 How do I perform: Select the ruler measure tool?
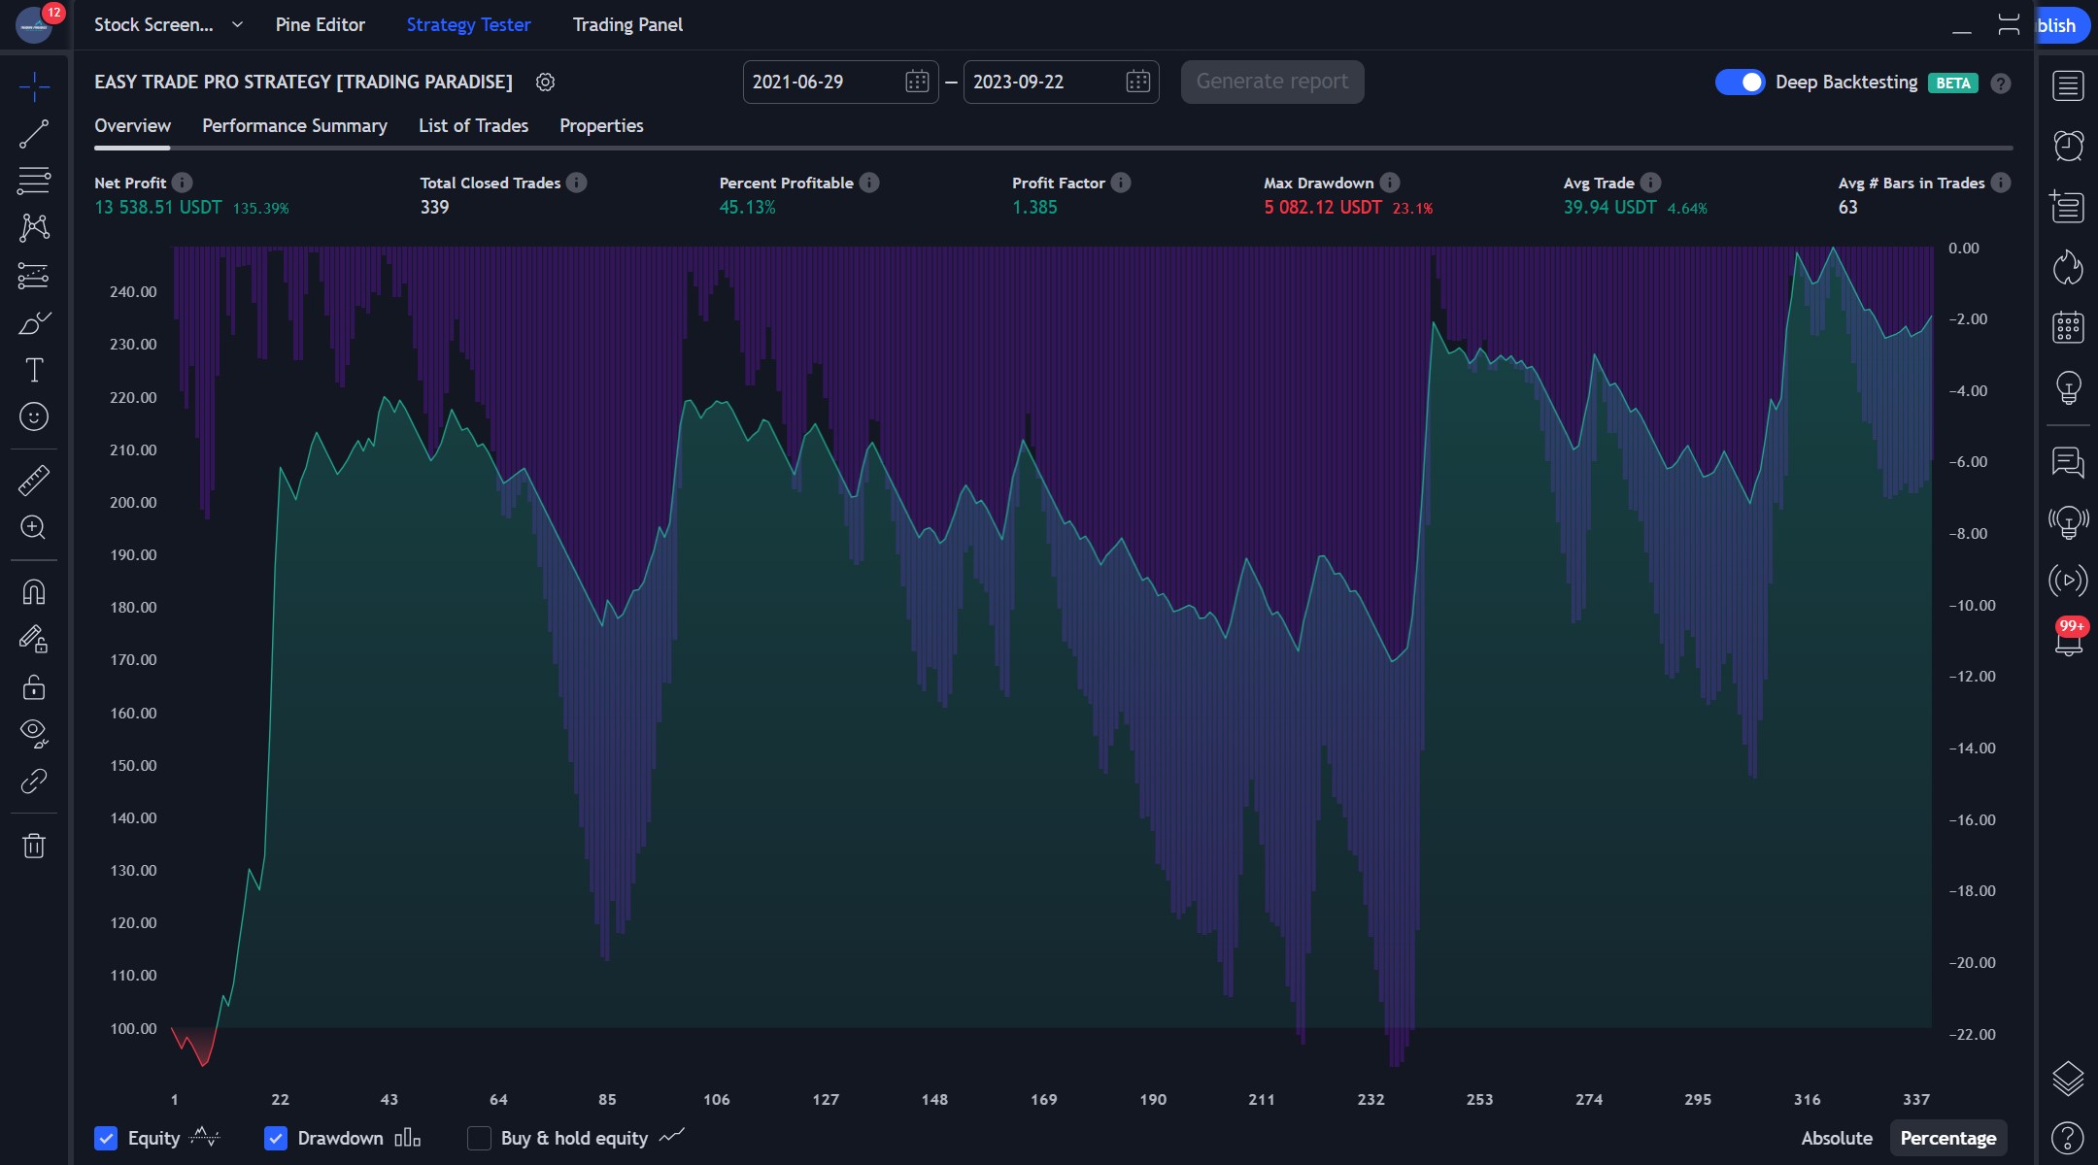click(34, 480)
